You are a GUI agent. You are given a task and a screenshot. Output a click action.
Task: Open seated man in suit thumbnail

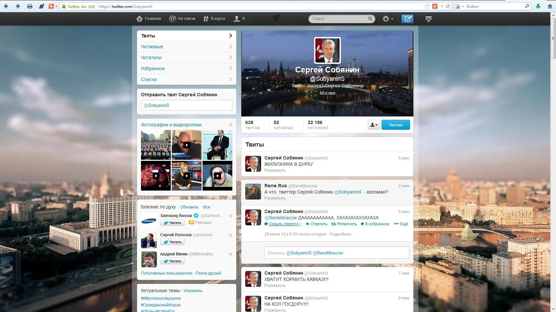(x=217, y=145)
